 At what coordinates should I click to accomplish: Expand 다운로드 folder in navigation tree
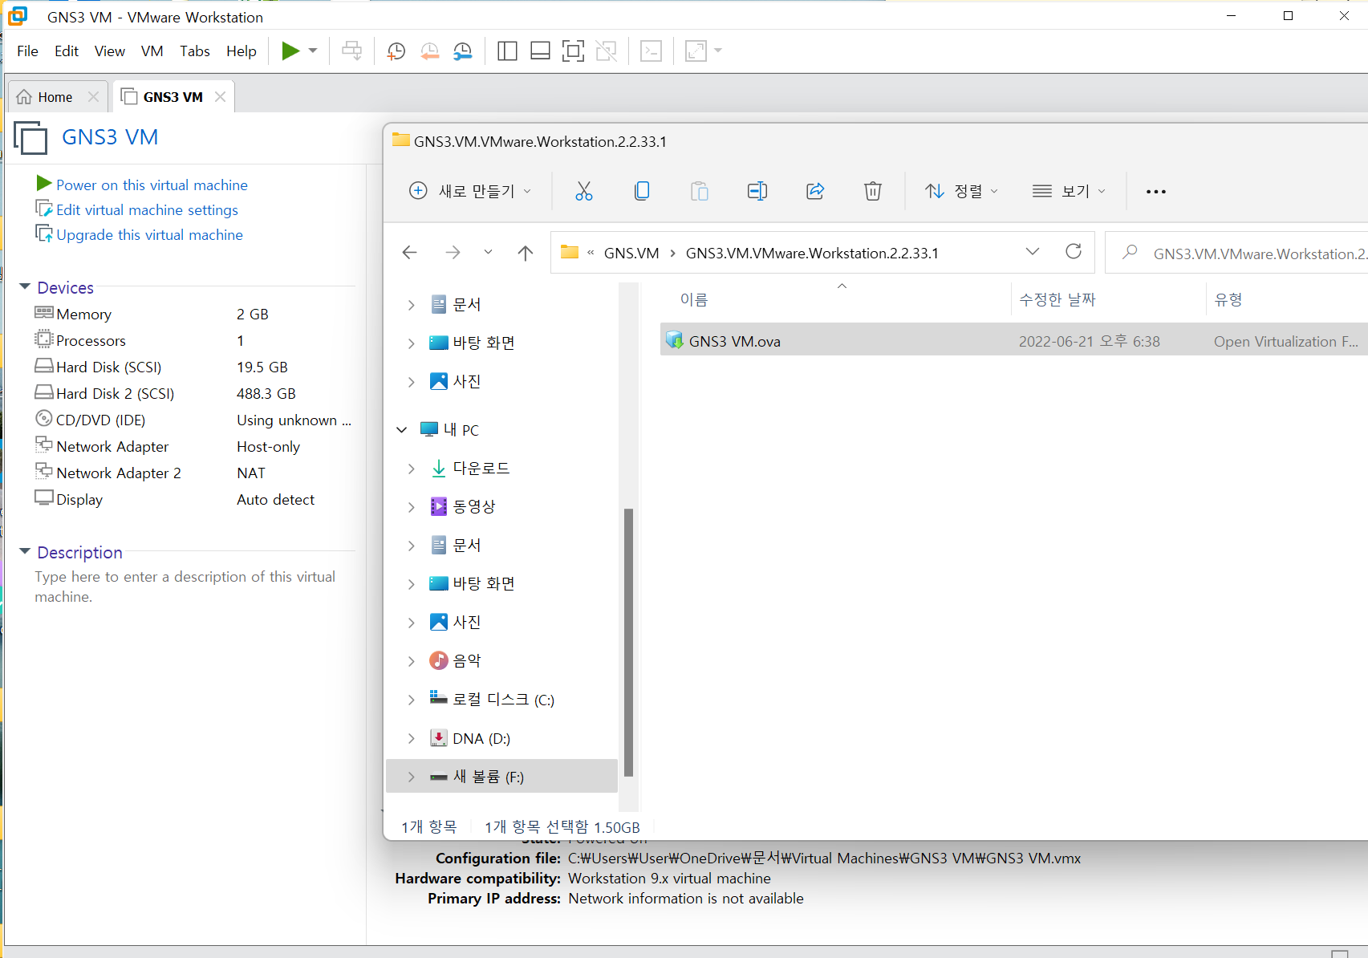(411, 469)
